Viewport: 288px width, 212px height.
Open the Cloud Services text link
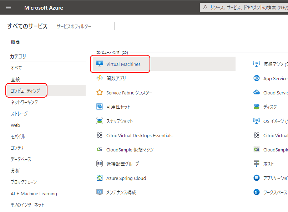coord(276,93)
